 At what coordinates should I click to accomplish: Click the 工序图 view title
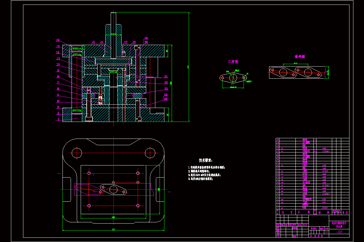point(233,62)
